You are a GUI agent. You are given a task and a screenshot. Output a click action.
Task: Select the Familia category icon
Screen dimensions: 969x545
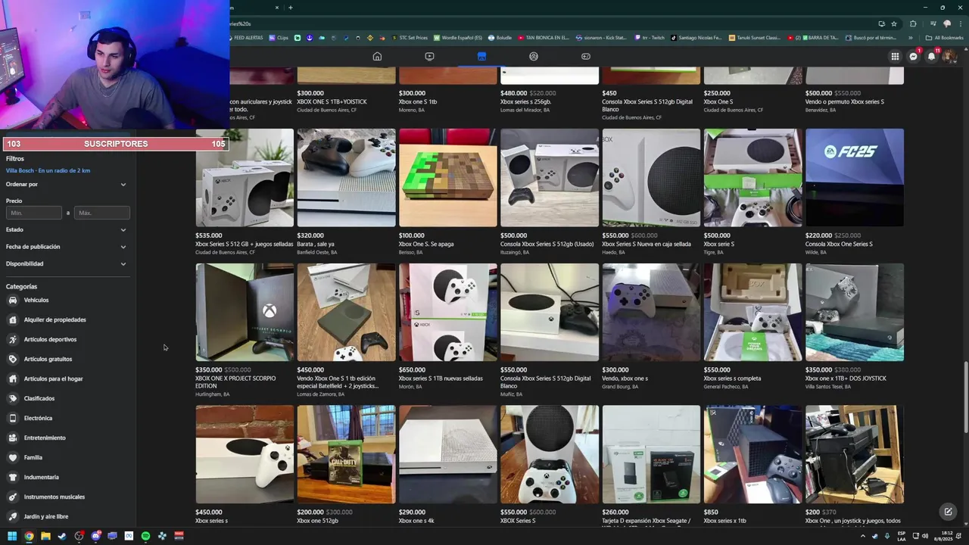12,458
